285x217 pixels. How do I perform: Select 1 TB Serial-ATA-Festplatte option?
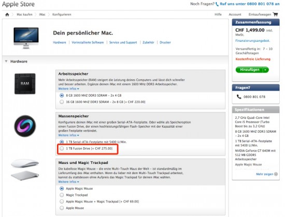click(62, 142)
